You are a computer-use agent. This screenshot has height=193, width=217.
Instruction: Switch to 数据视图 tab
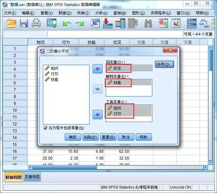13,177
